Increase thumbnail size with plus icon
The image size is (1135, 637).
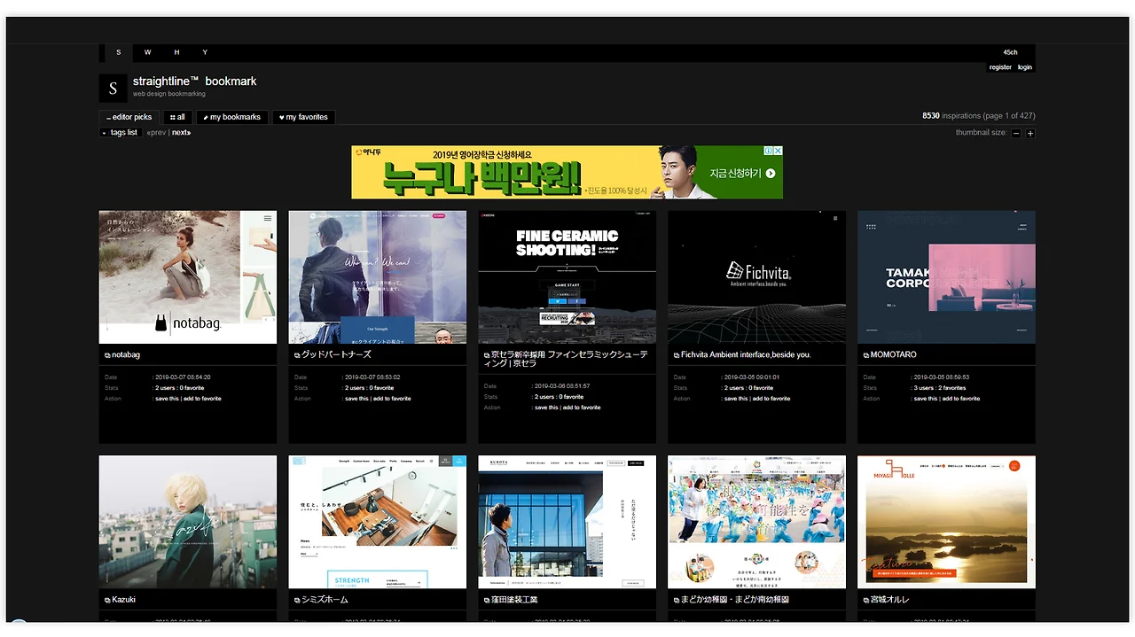[x=1030, y=133]
